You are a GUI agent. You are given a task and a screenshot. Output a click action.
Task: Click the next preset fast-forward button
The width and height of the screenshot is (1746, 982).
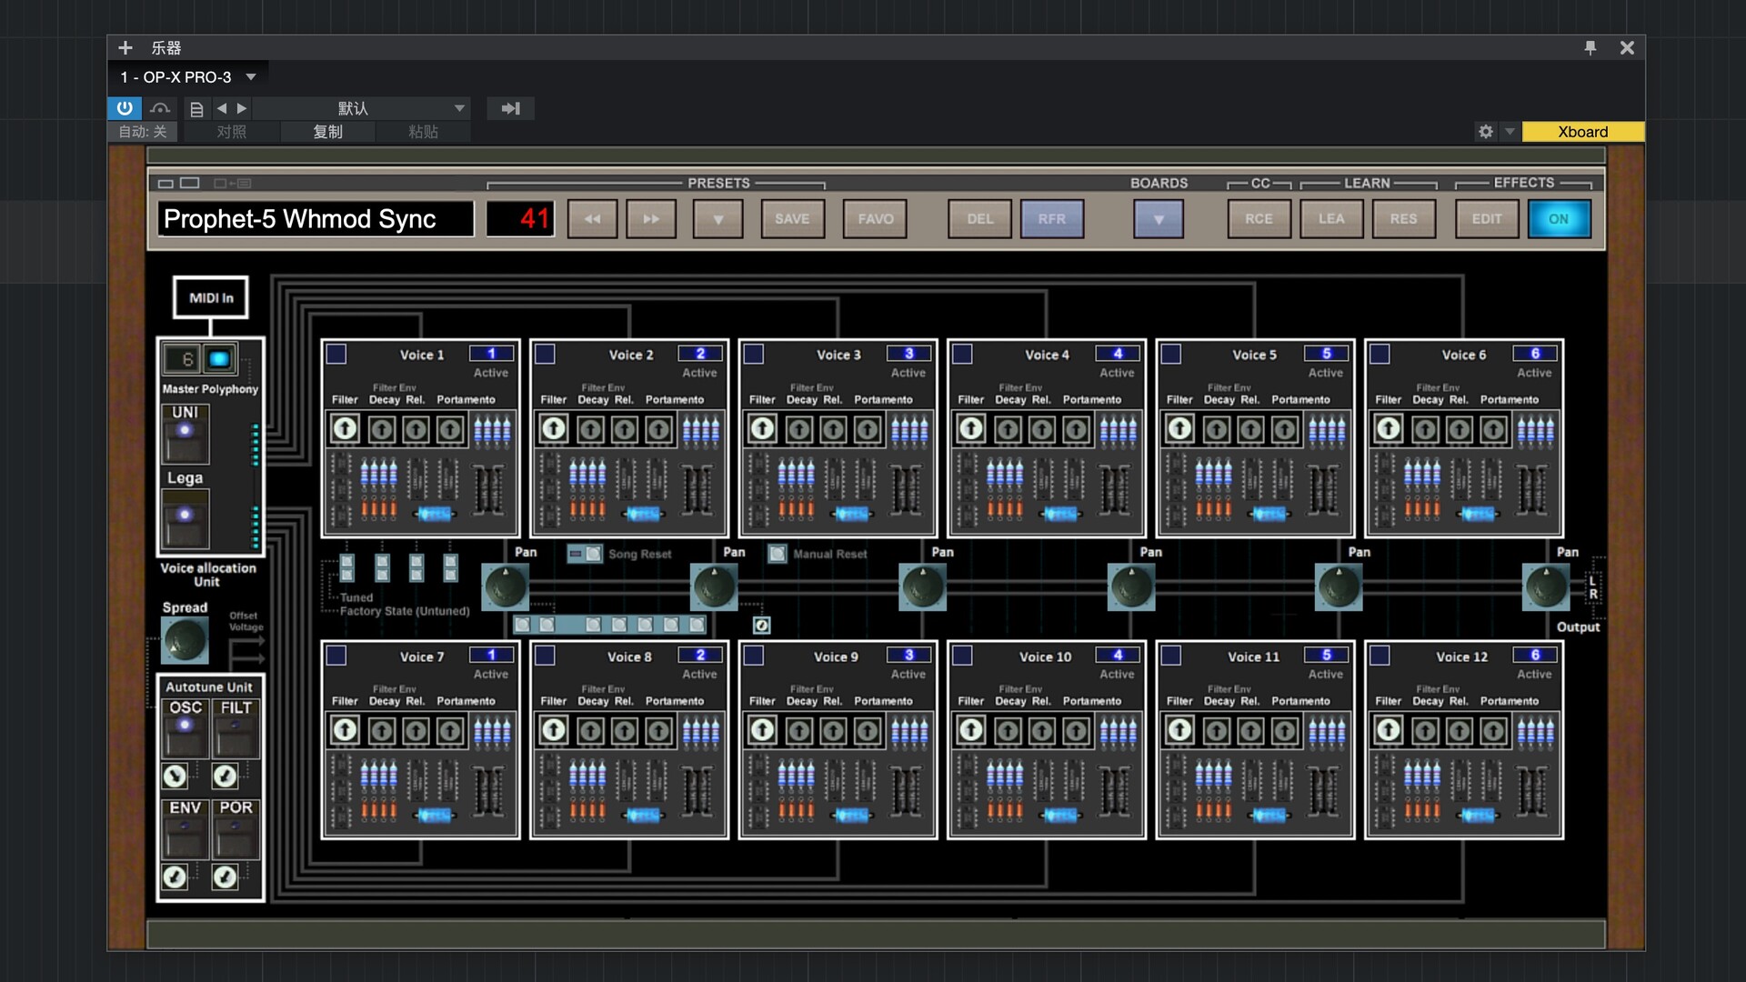click(651, 219)
